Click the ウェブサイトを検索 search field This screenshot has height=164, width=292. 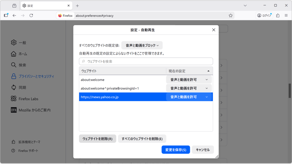[146, 61]
